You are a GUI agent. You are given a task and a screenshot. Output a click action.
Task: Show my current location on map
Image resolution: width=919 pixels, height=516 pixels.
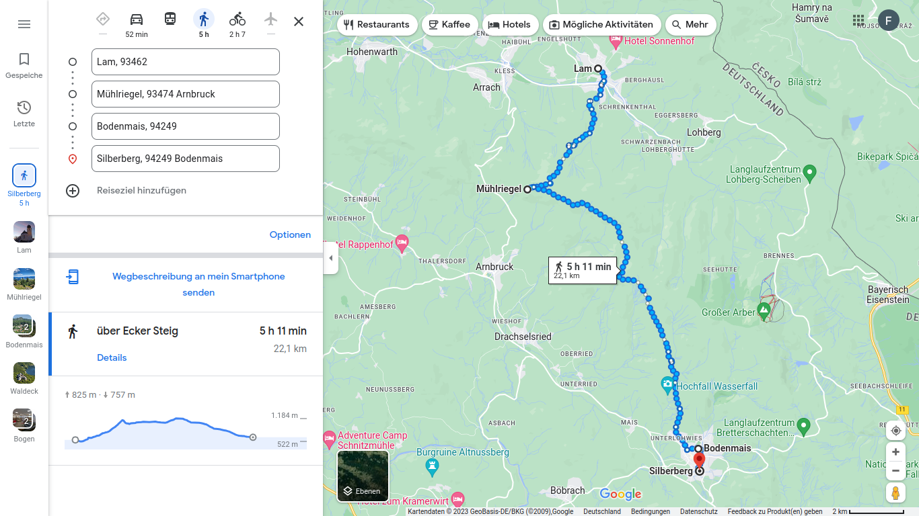pyautogui.click(x=895, y=431)
